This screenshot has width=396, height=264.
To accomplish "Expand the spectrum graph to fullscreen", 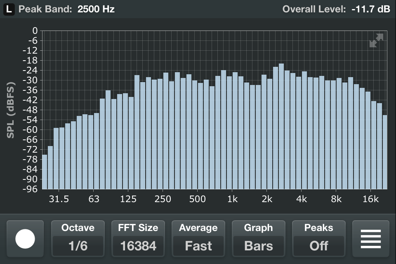I will click(376, 40).
